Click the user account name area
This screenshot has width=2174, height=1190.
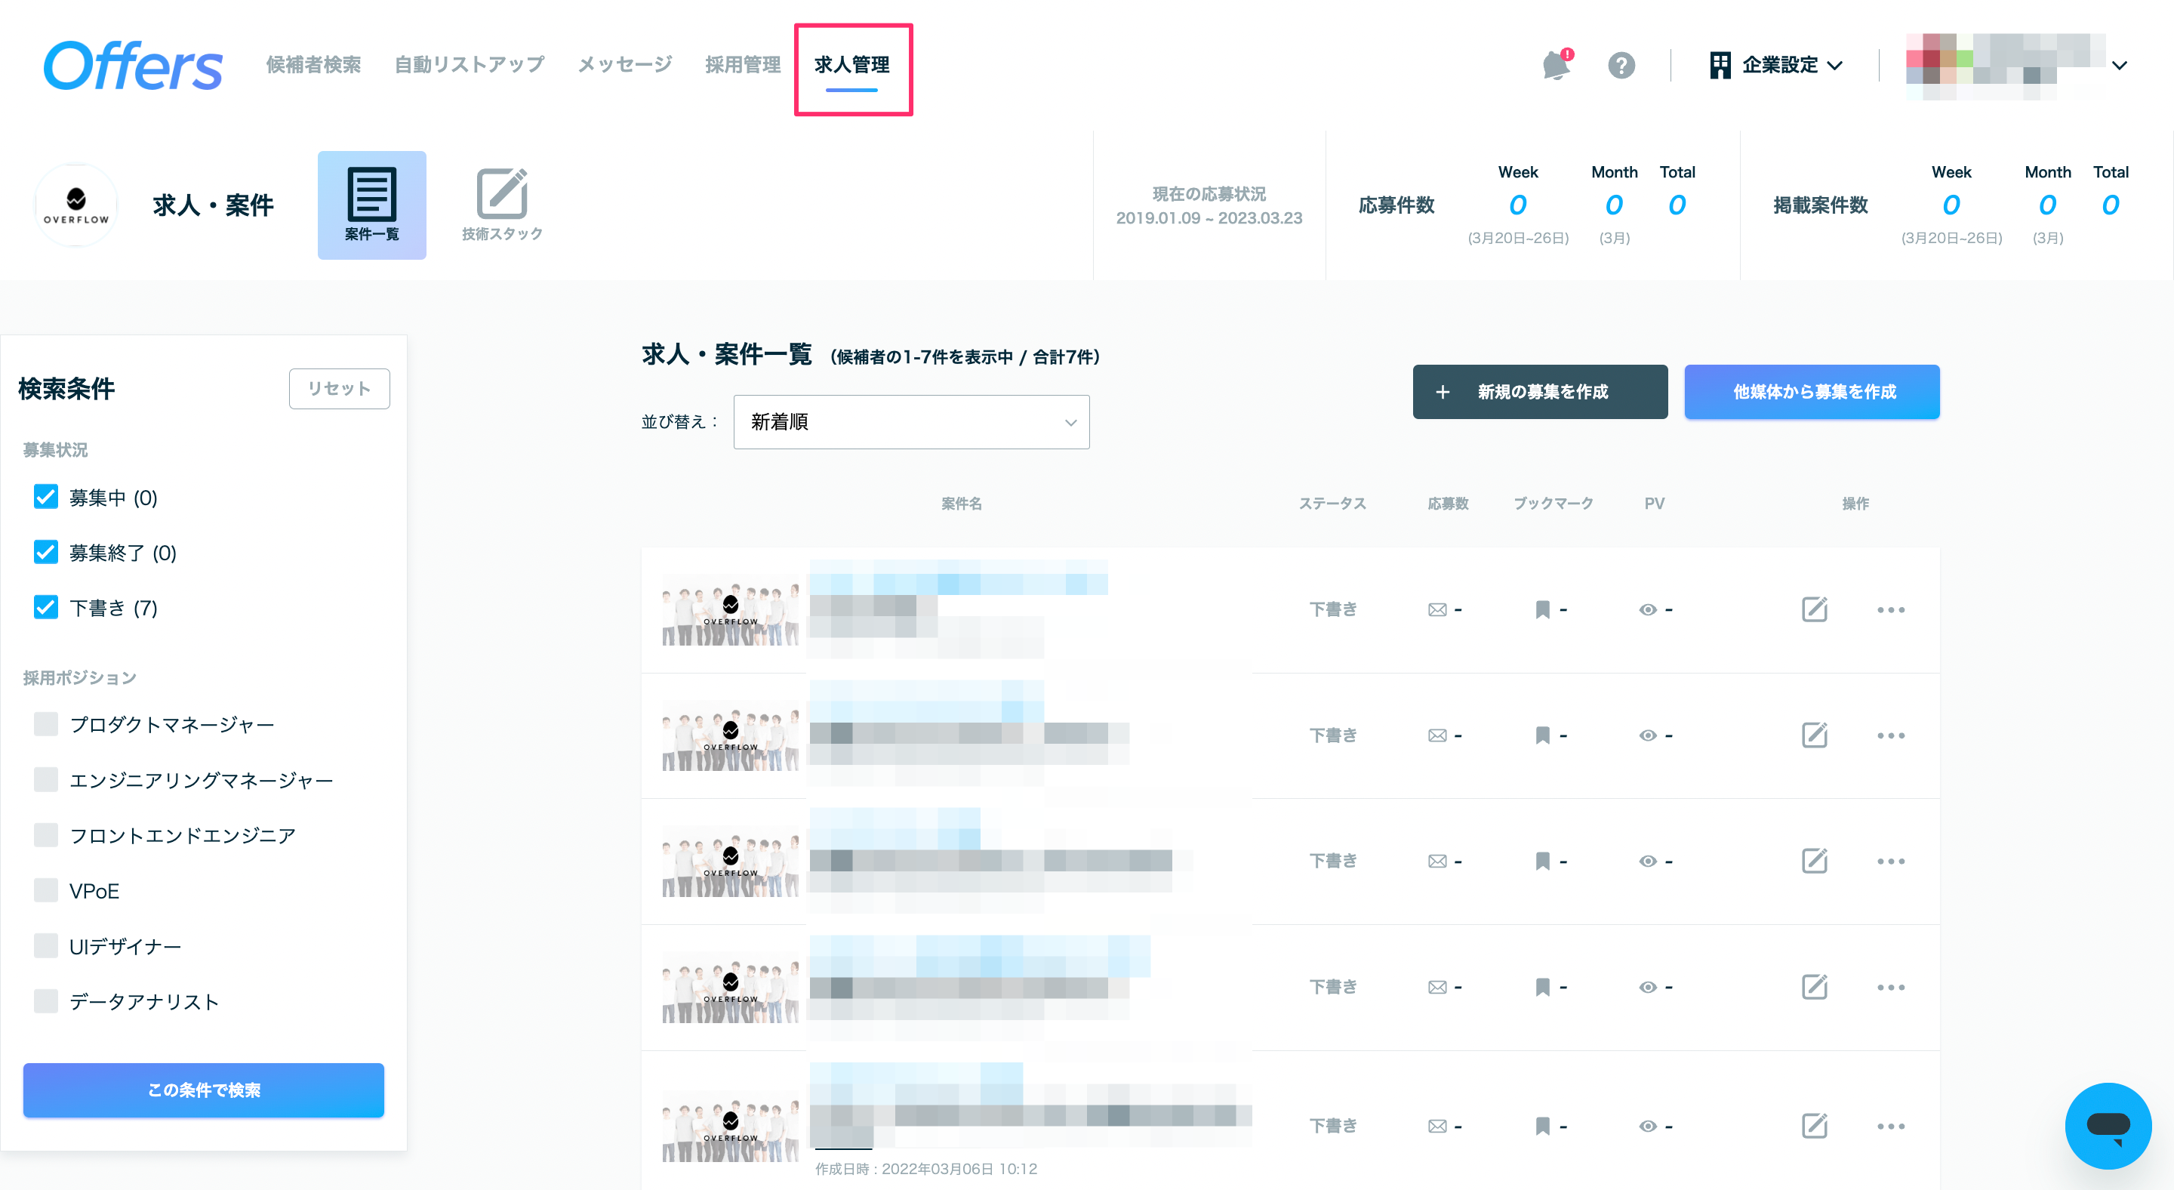(2005, 66)
